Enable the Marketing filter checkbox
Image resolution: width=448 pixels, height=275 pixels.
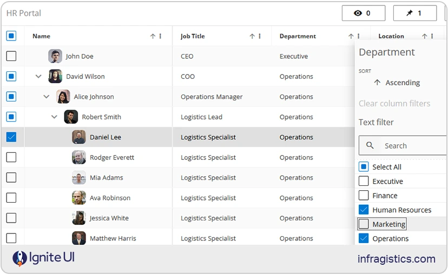(x=364, y=224)
